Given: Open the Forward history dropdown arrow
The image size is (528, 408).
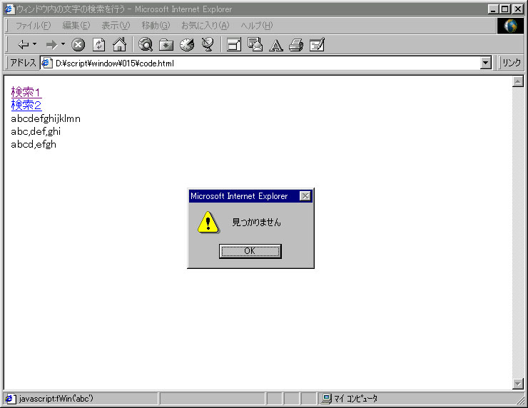Looking at the screenshot, I should pos(63,44).
